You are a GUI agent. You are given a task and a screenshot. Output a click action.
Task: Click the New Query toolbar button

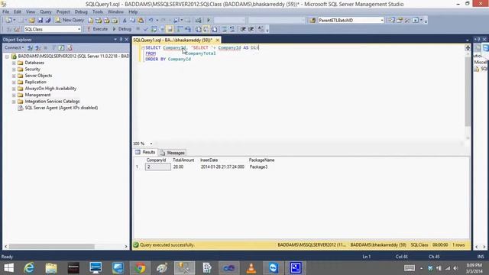tap(70, 20)
